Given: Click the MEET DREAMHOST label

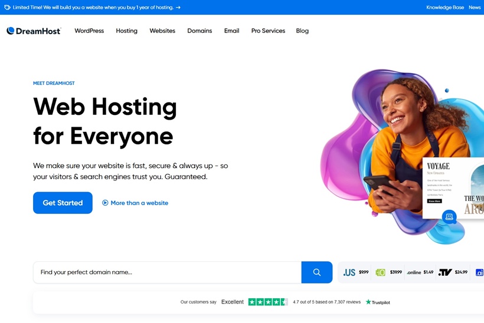Looking at the screenshot, I should [54, 83].
